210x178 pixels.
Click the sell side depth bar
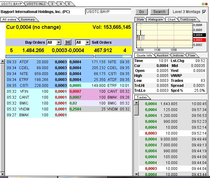[113, 56]
